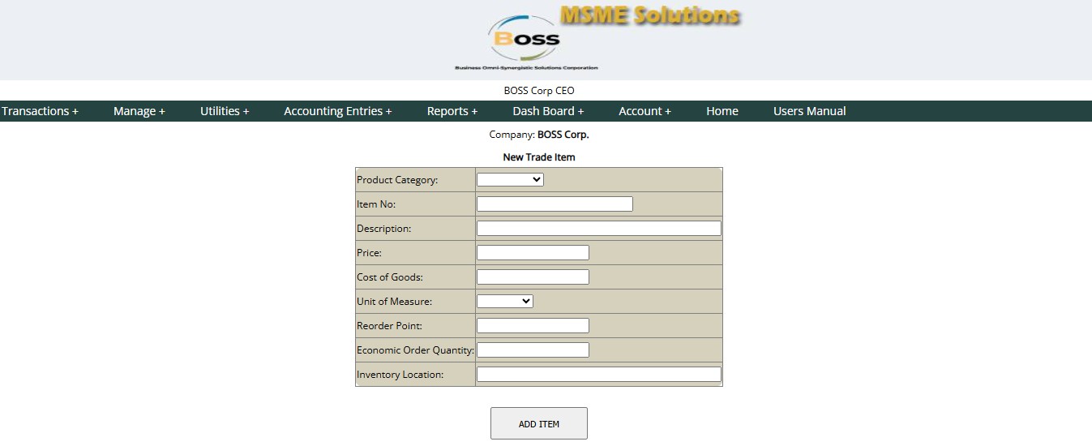Click the Reorder Point input field
The image size is (1092, 446).
tap(533, 325)
